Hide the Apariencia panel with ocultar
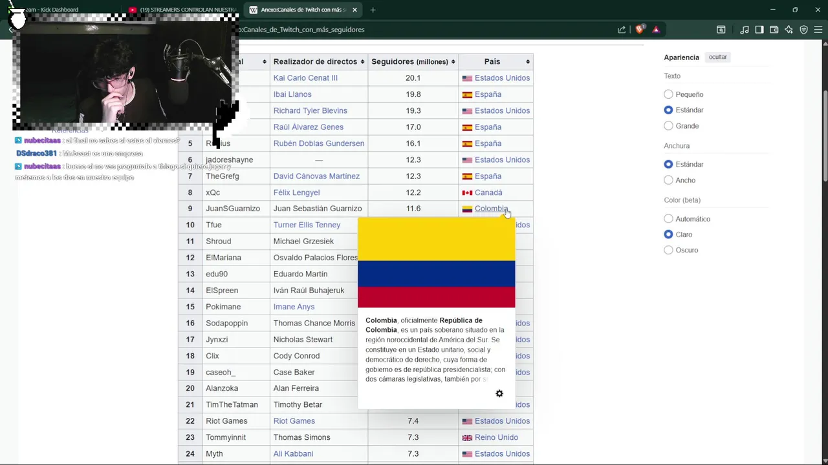Screen dimensions: 828x465 [x=718, y=57]
